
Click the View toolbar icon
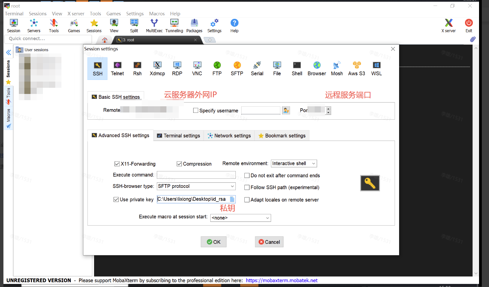pyautogui.click(x=114, y=26)
